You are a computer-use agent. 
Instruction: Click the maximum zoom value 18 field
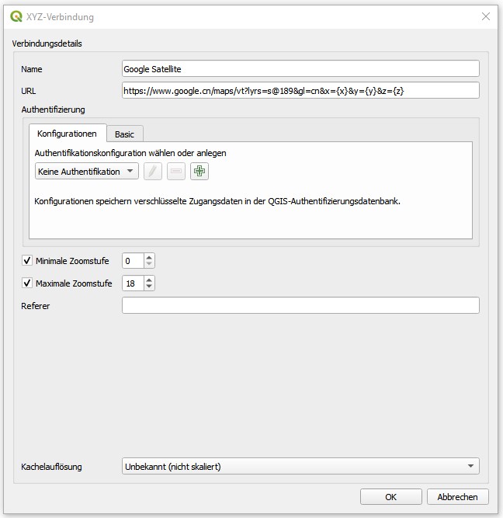click(133, 283)
